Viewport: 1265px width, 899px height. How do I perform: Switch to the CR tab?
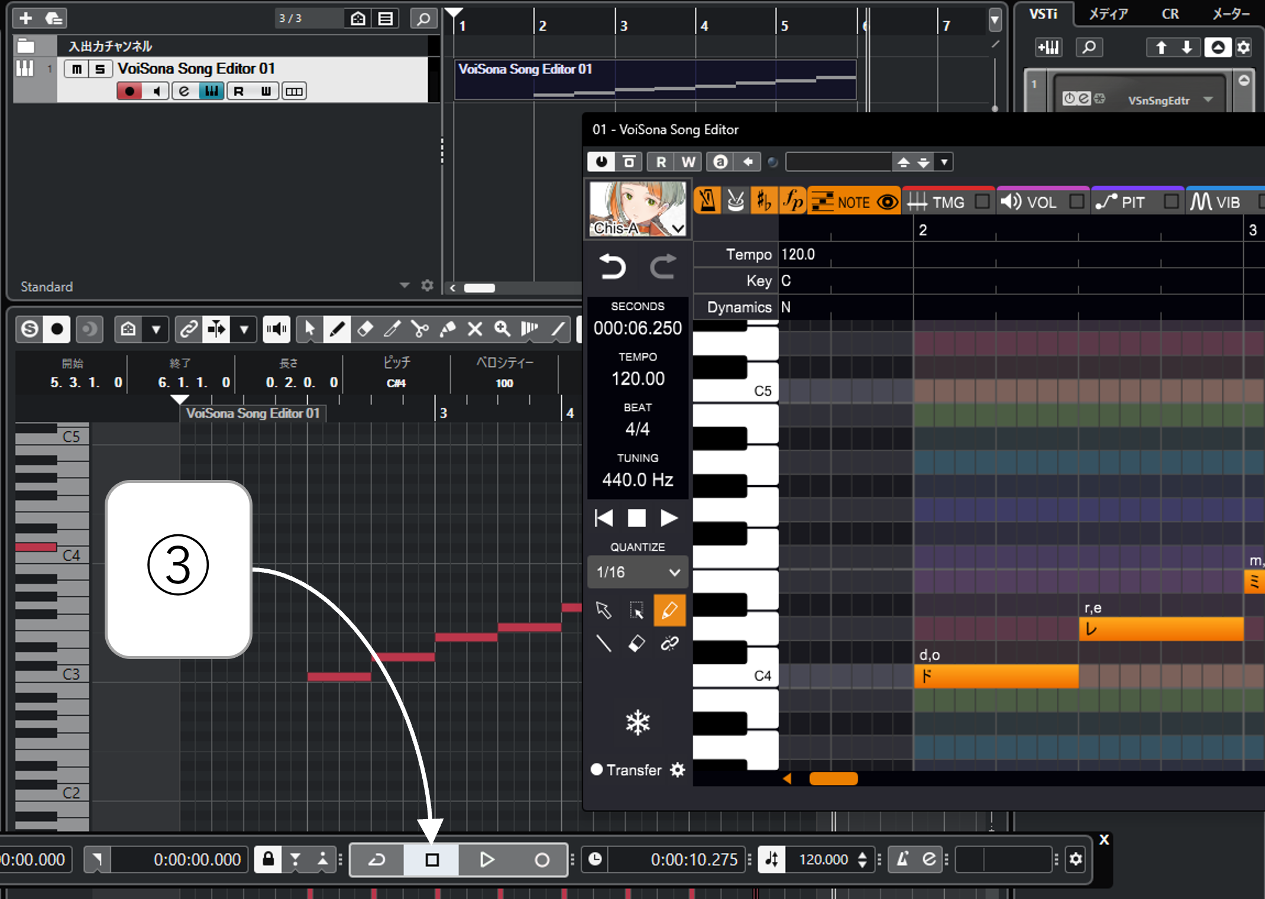coord(1170,14)
